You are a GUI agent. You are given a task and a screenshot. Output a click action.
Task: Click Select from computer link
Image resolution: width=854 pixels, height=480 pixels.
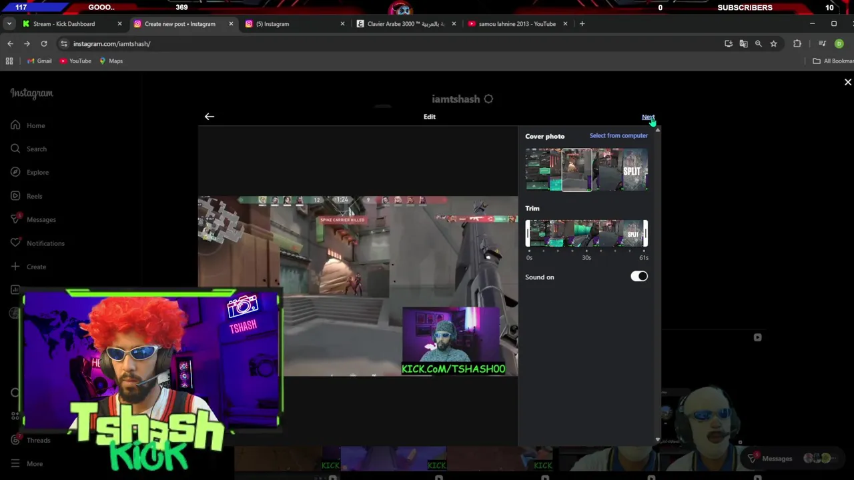pyautogui.click(x=618, y=135)
